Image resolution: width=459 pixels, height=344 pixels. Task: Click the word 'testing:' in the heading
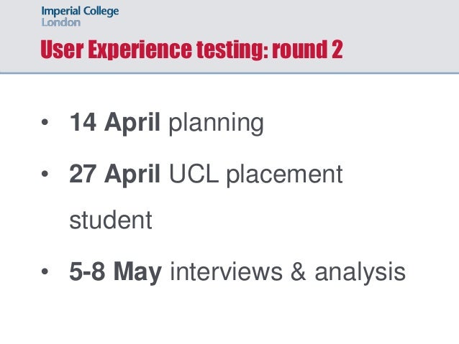[232, 50]
